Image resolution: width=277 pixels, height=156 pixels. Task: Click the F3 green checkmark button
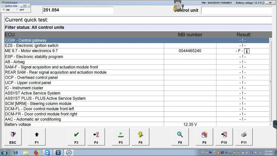76,137
